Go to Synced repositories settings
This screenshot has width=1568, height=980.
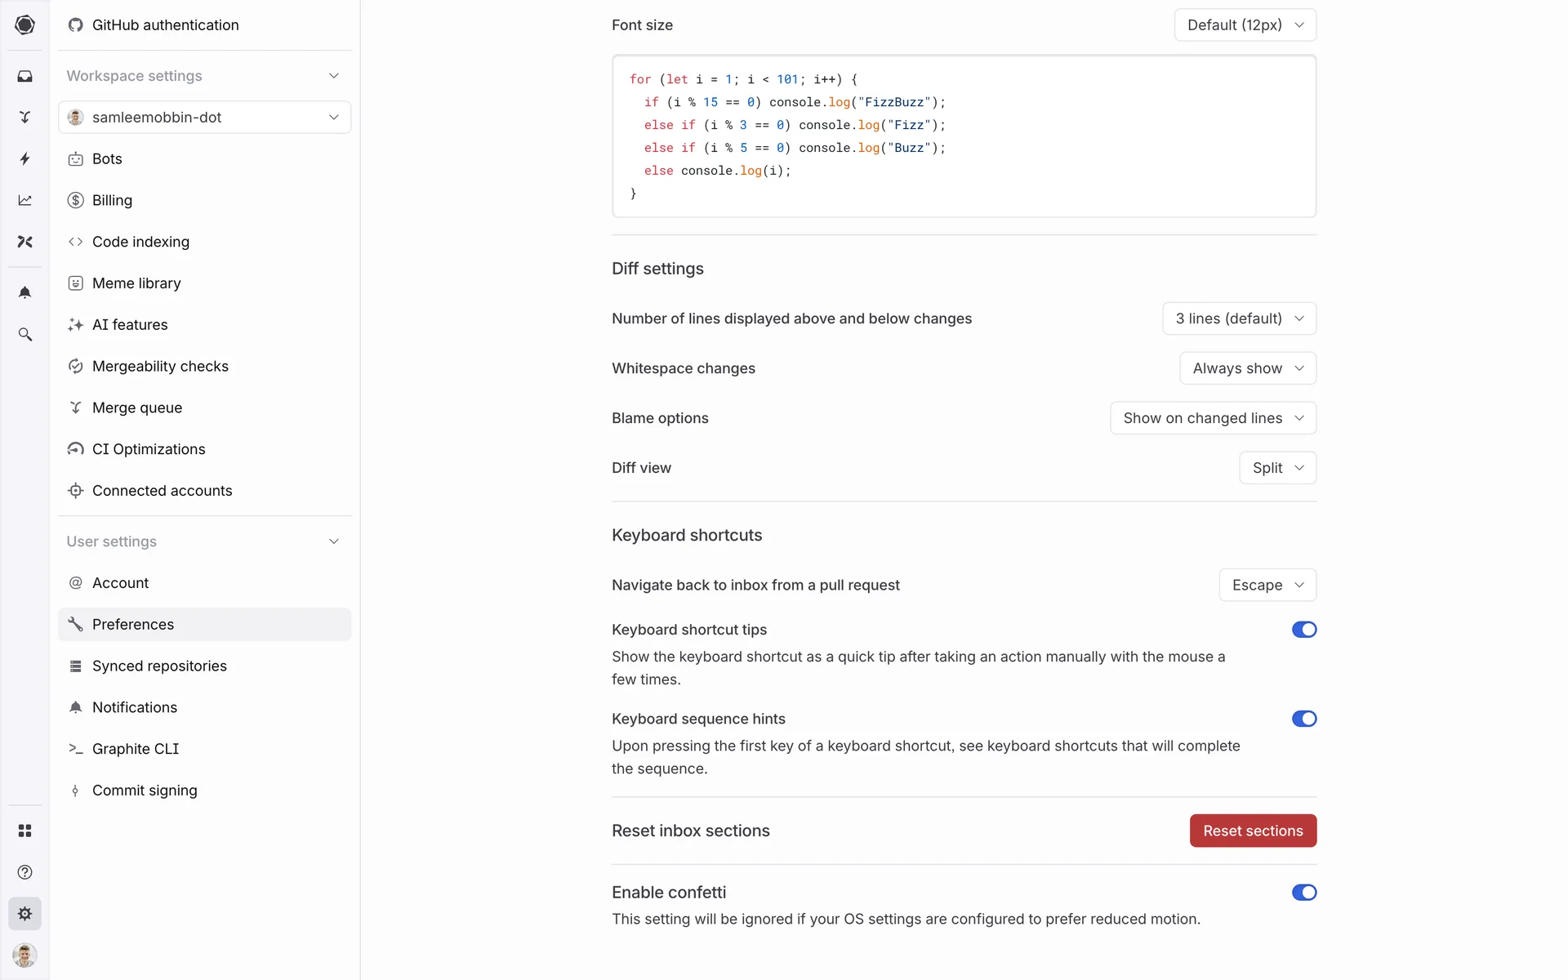point(159,666)
